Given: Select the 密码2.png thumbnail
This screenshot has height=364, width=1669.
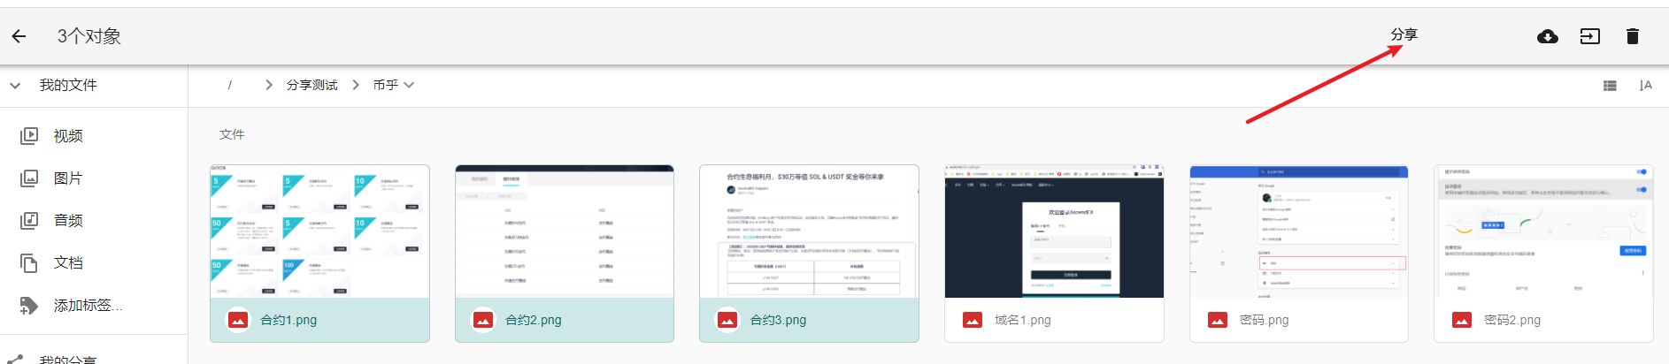Looking at the screenshot, I should (x=1543, y=231).
